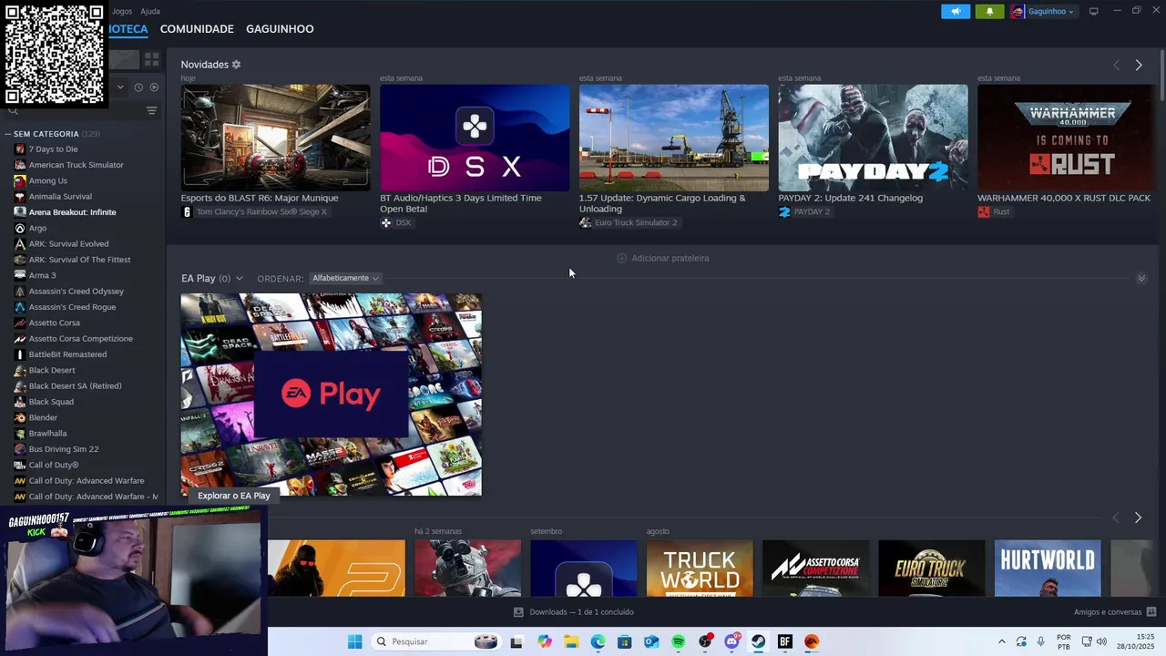The image size is (1166, 656).
Task: Open Task View in taskbar
Action: (517, 641)
